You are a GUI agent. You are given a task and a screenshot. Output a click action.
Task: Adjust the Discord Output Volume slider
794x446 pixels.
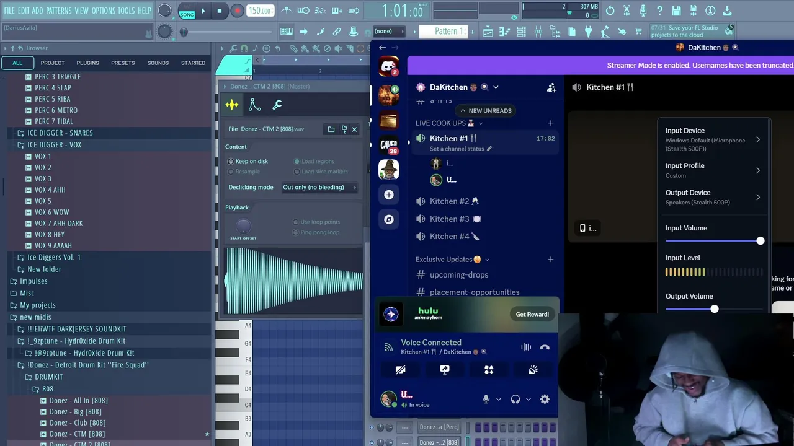(x=715, y=309)
